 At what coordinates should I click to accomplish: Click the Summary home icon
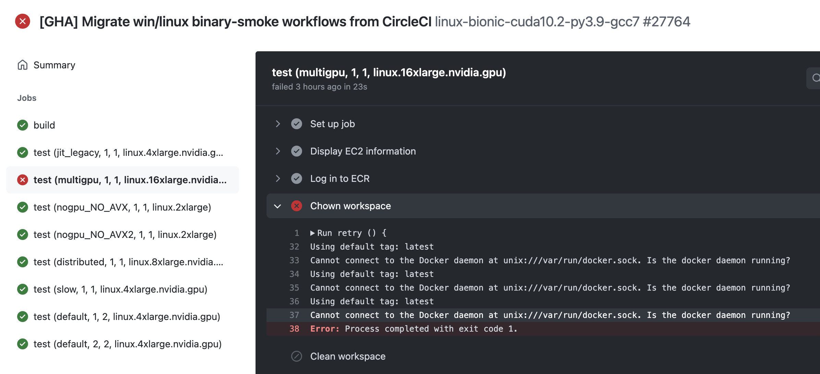pyautogui.click(x=23, y=65)
